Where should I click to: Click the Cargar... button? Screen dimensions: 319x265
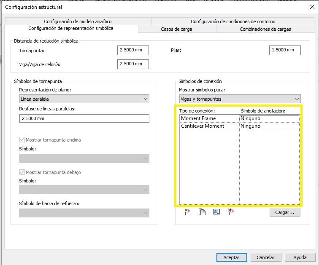285,212
